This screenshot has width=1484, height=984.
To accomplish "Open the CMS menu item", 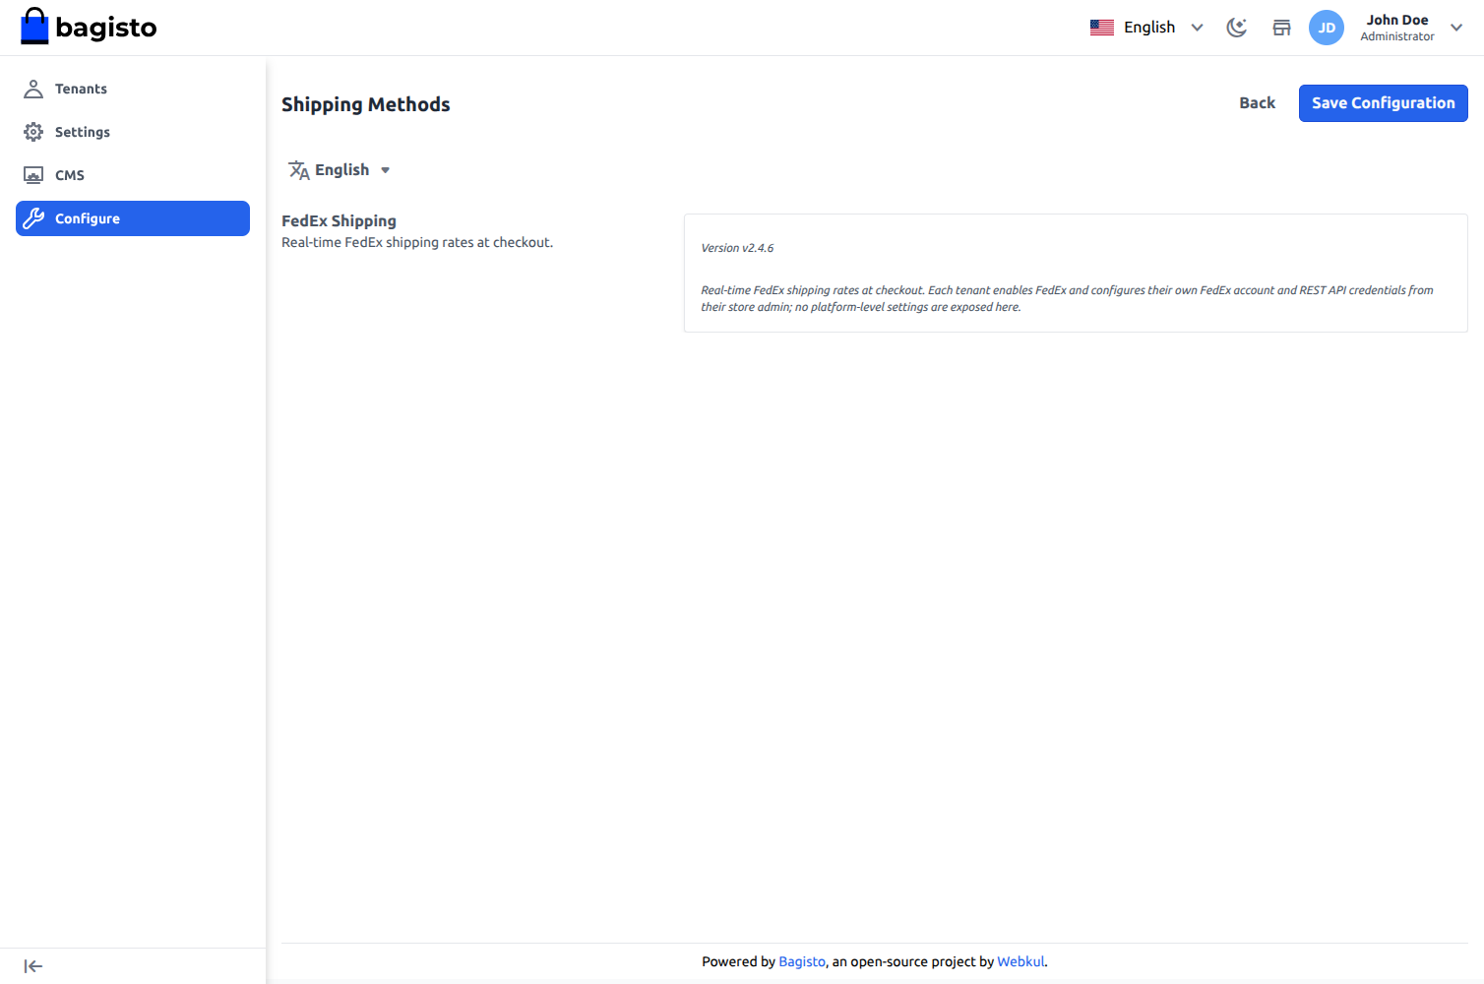I will [133, 175].
